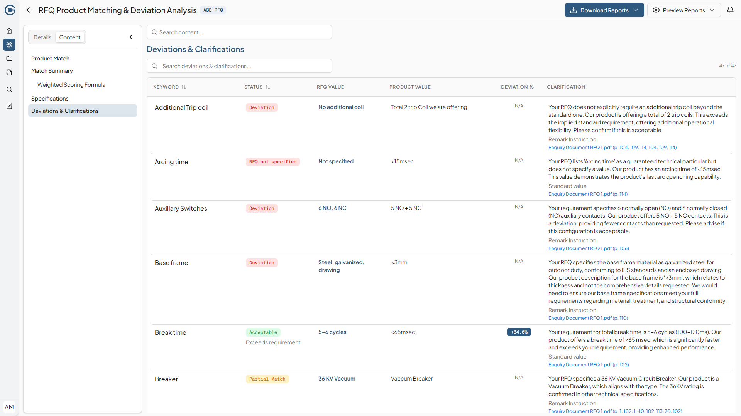Click the +84.6% deviation badge for Break time
This screenshot has height=416, width=741.
519,332
